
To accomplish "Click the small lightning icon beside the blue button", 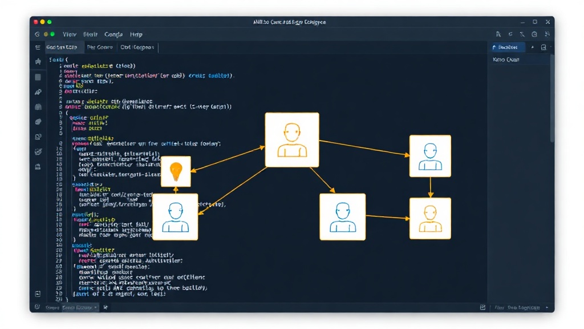I will (532, 47).
